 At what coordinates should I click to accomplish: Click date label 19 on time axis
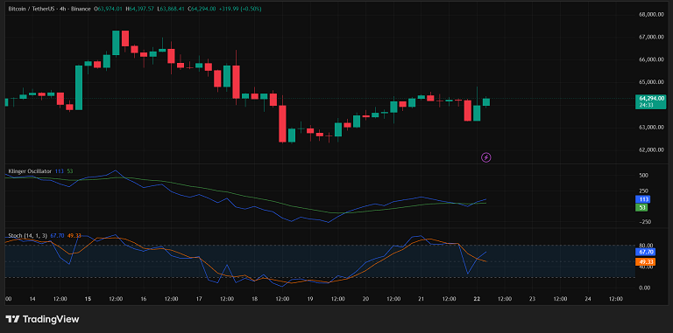click(x=310, y=299)
